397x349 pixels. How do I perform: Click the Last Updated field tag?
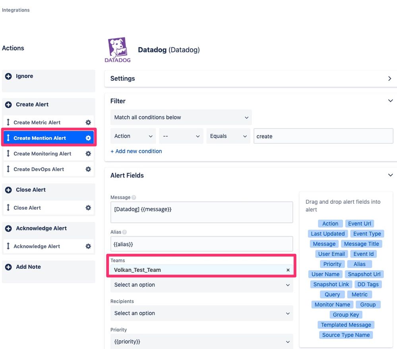[327, 234]
